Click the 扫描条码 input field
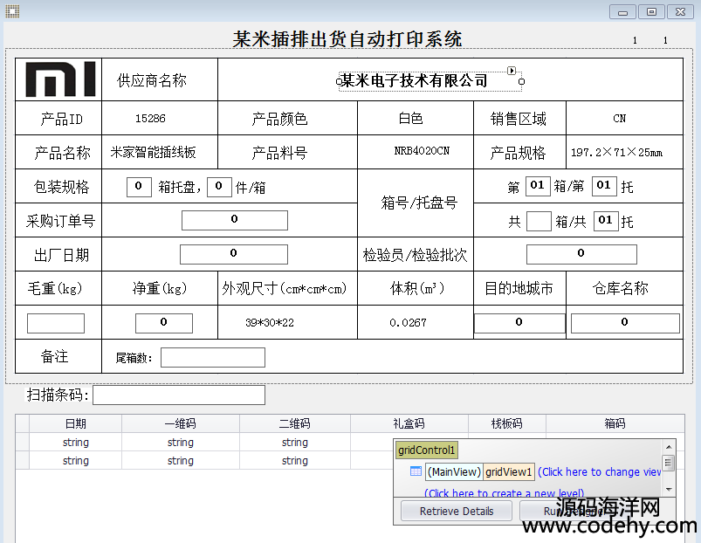The image size is (701, 543). (179, 395)
